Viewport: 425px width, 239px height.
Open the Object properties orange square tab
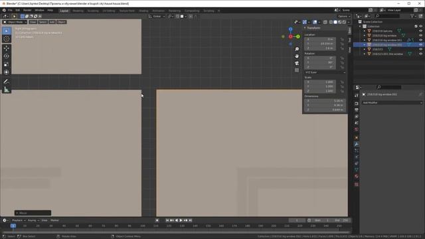[x=357, y=137]
